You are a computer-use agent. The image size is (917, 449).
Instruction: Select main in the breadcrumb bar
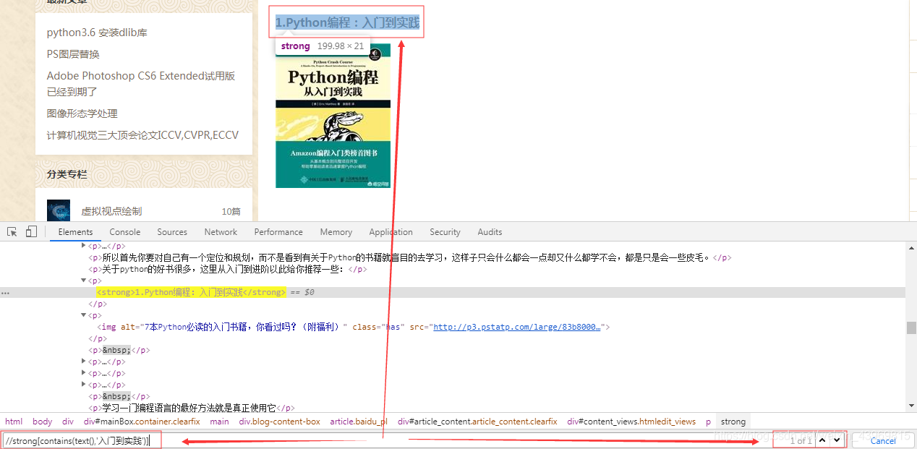pos(219,422)
